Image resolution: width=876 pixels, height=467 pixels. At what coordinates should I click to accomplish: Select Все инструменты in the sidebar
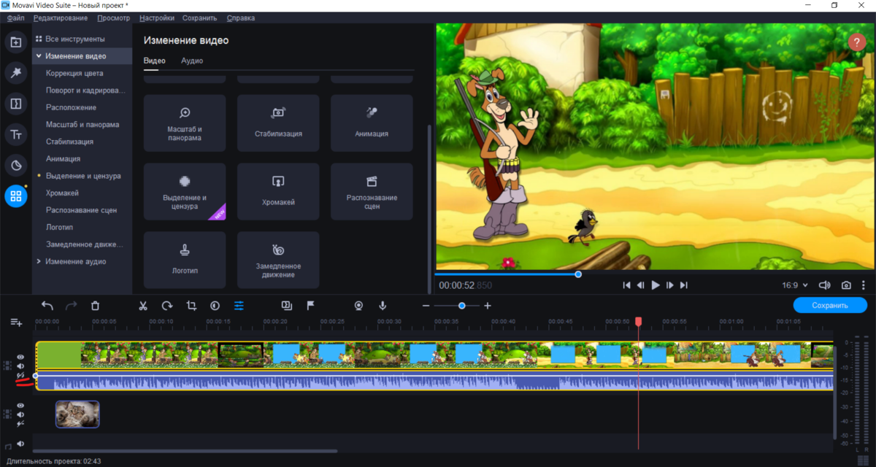(x=75, y=39)
